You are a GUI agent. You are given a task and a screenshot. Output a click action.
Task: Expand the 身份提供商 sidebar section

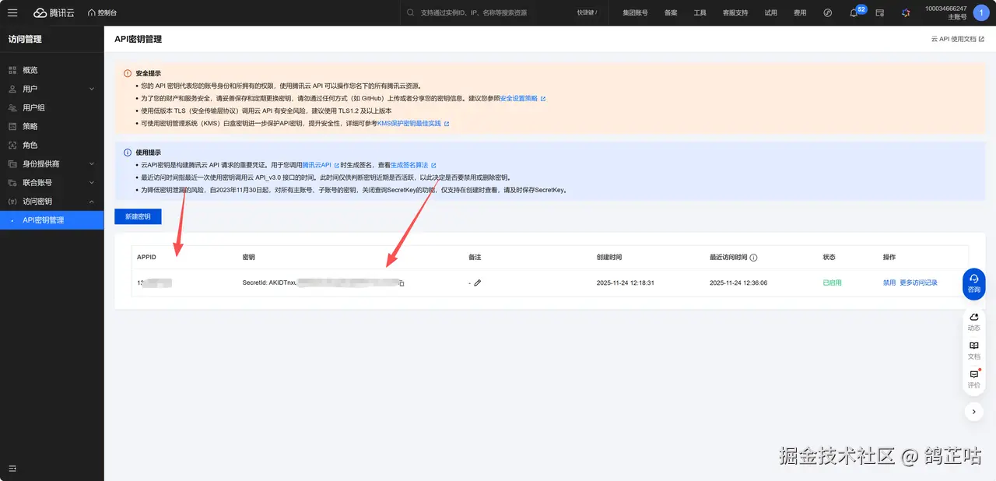(x=51, y=163)
